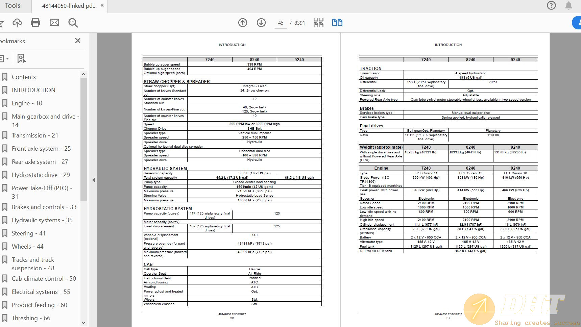Screen dimensions: 581x327
Task: Open Cab climate control - 50 bookmark
Action: [x=44, y=279]
